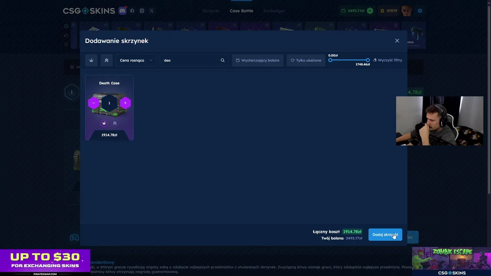Click the clock icon on the left strip
This screenshot has width=491, height=276.
tap(66, 26)
